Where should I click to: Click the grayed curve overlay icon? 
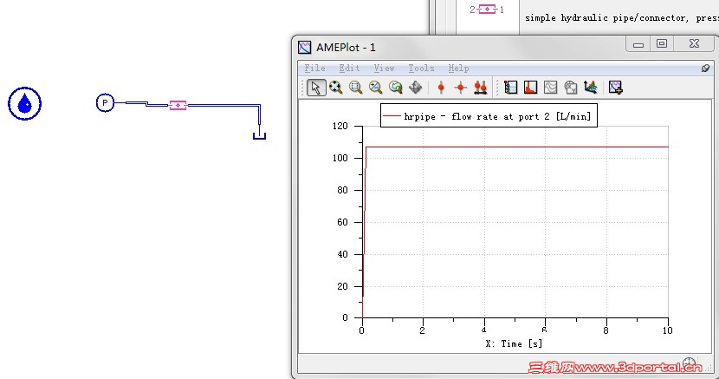tap(550, 88)
